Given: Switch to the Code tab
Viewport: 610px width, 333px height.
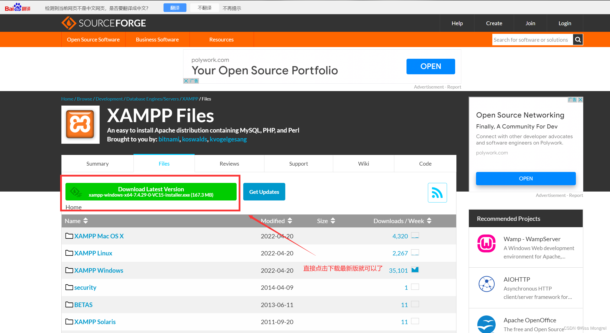Looking at the screenshot, I should coord(425,164).
